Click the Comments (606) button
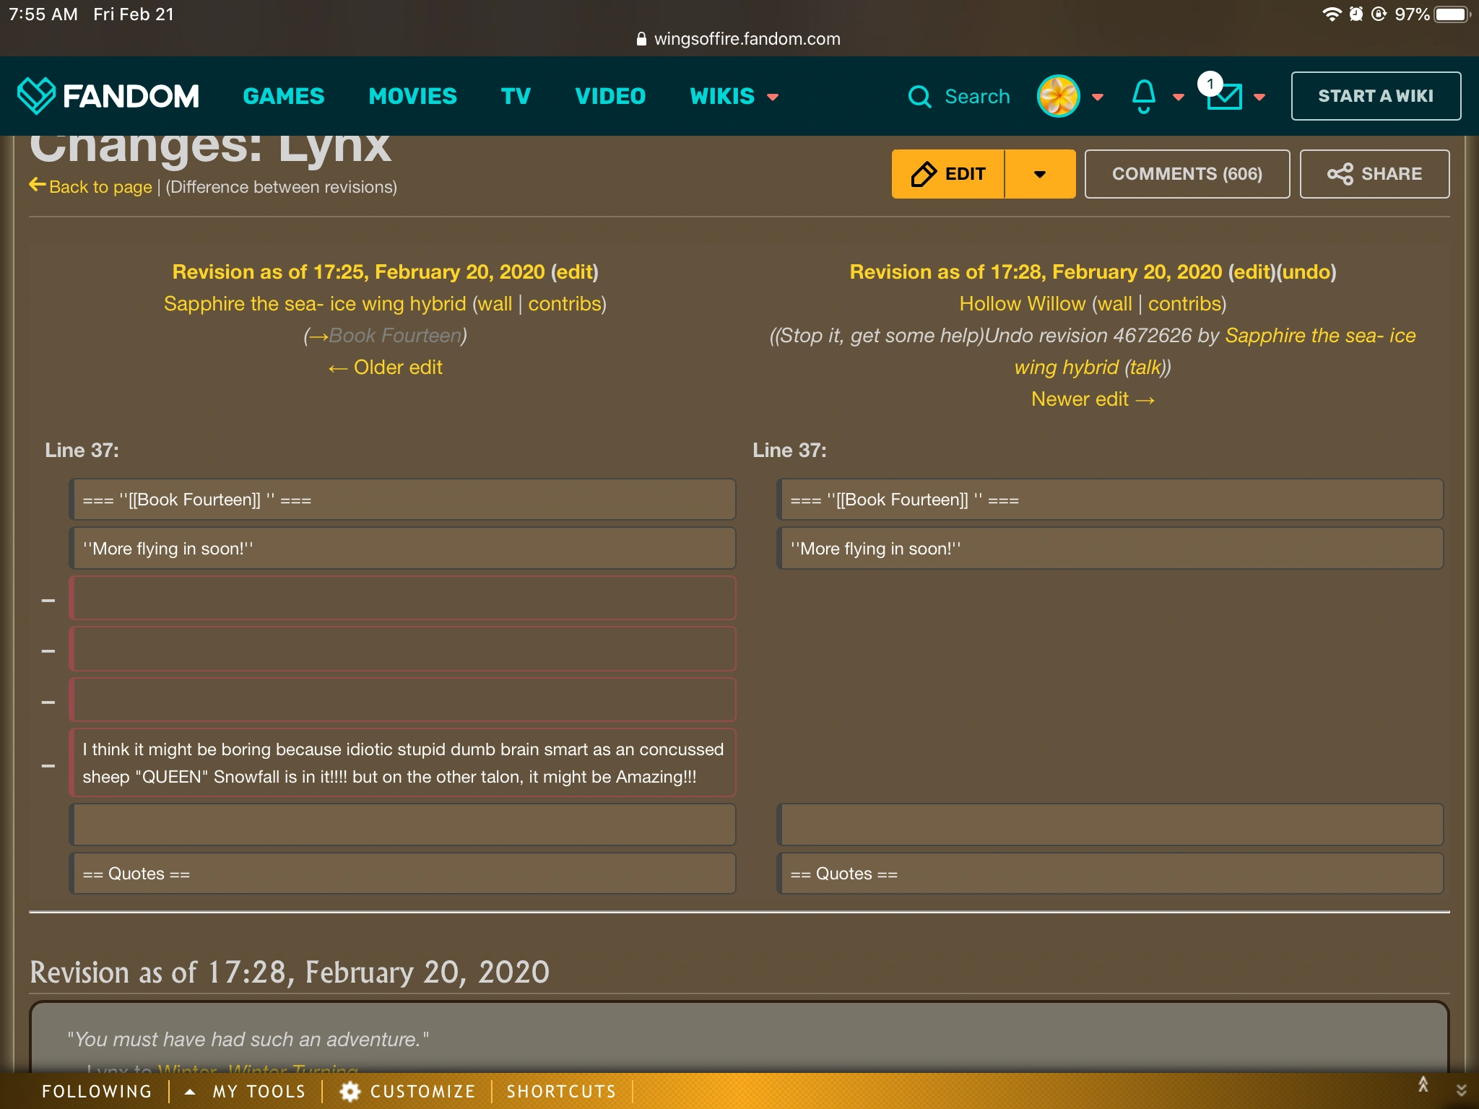Screen dimensions: 1479x1109 pyautogui.click(x=1187, y=174)
